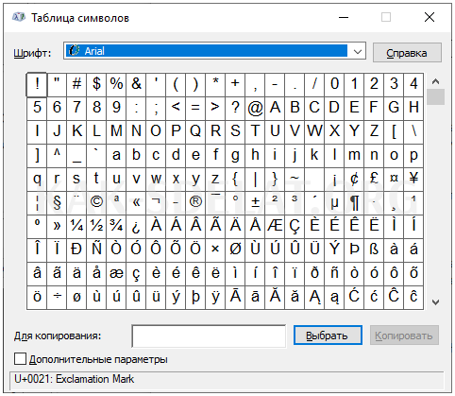Click the Выбрать button

[x=328, y=336]
